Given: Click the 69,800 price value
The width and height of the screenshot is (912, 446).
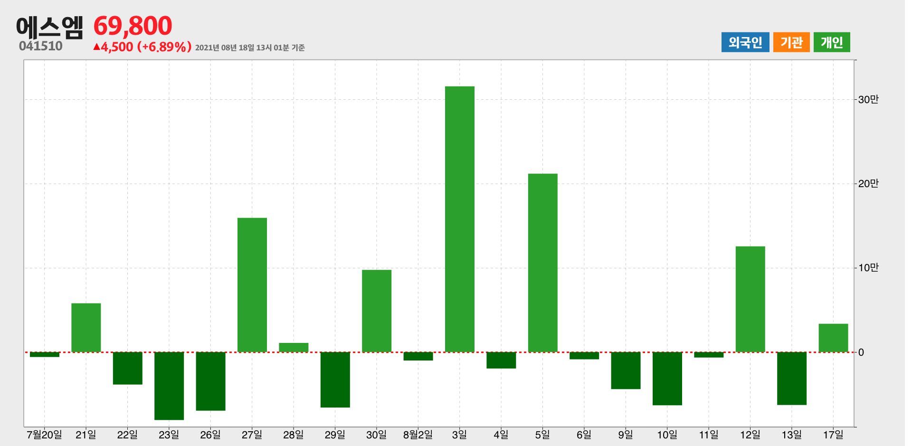Looking at the screenshot, I should (x=133, y=26).
